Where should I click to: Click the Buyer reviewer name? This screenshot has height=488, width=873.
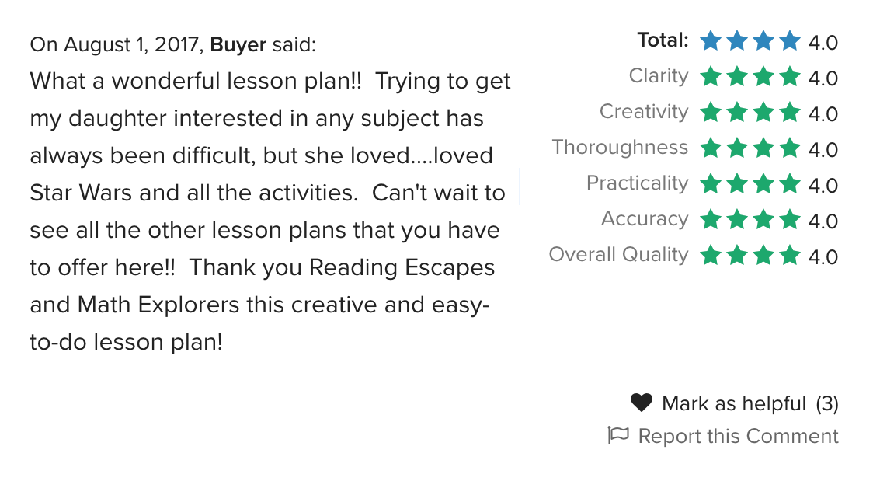coord(238,44)
